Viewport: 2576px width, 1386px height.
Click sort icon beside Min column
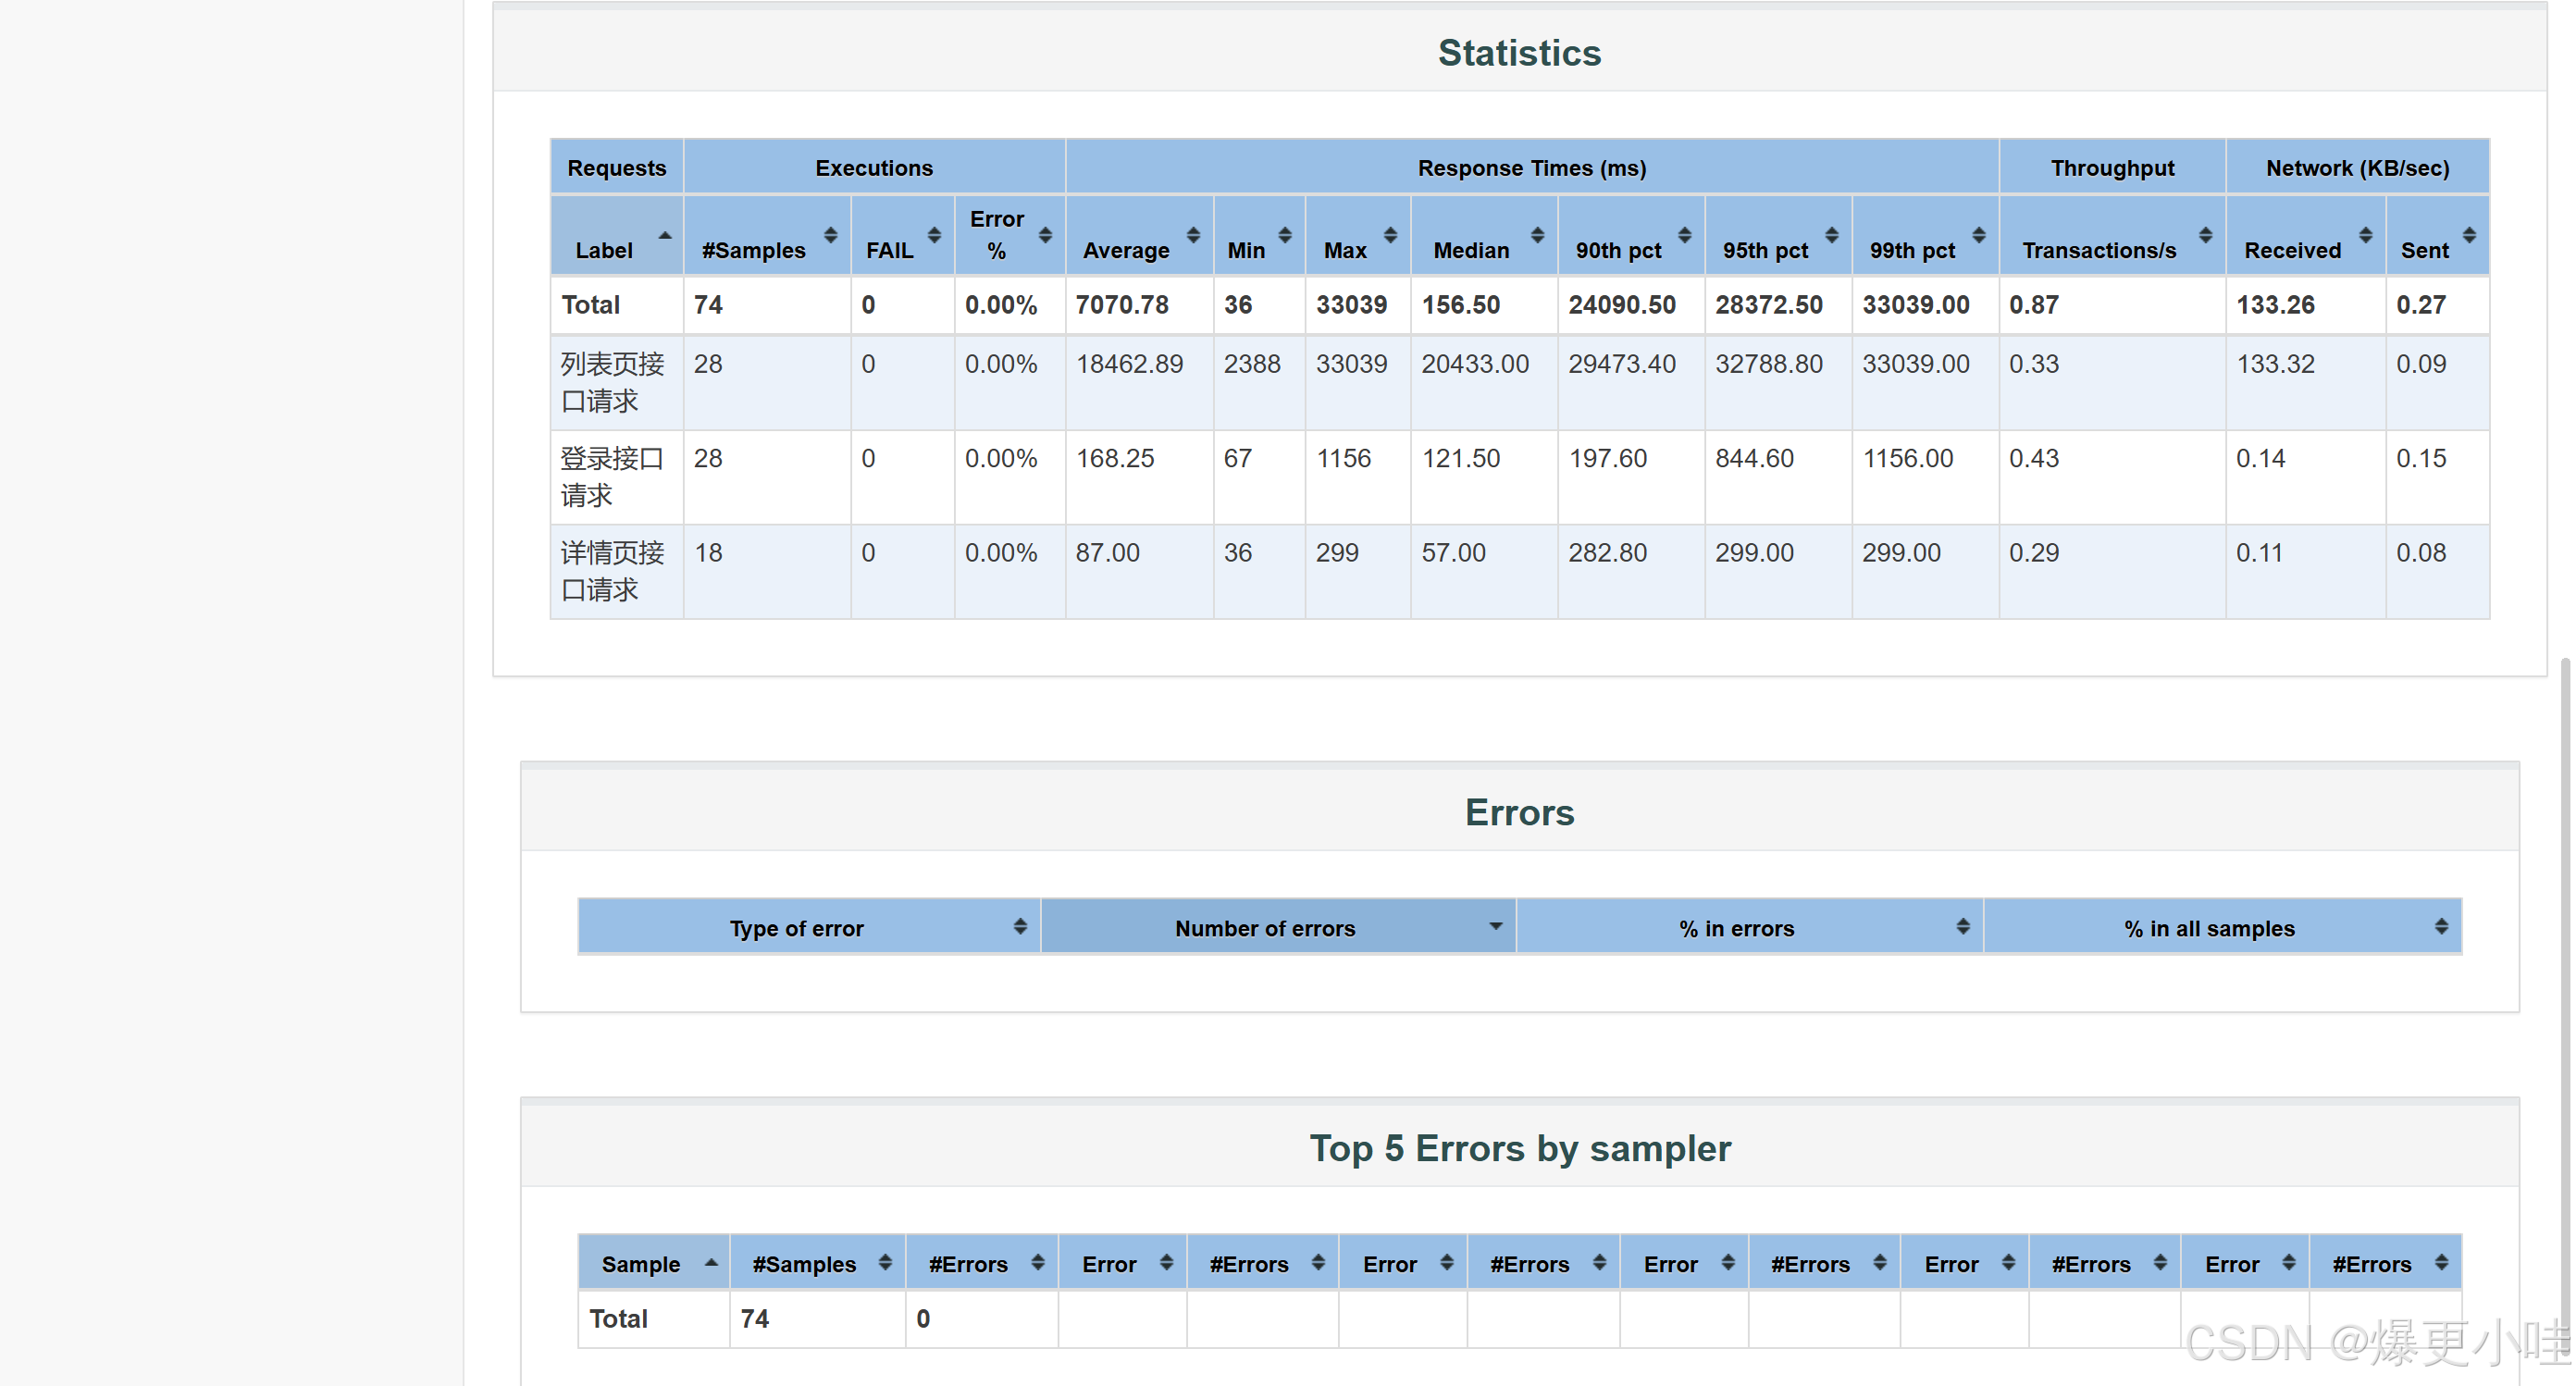pyautogui.click(x=1285, y=235)
